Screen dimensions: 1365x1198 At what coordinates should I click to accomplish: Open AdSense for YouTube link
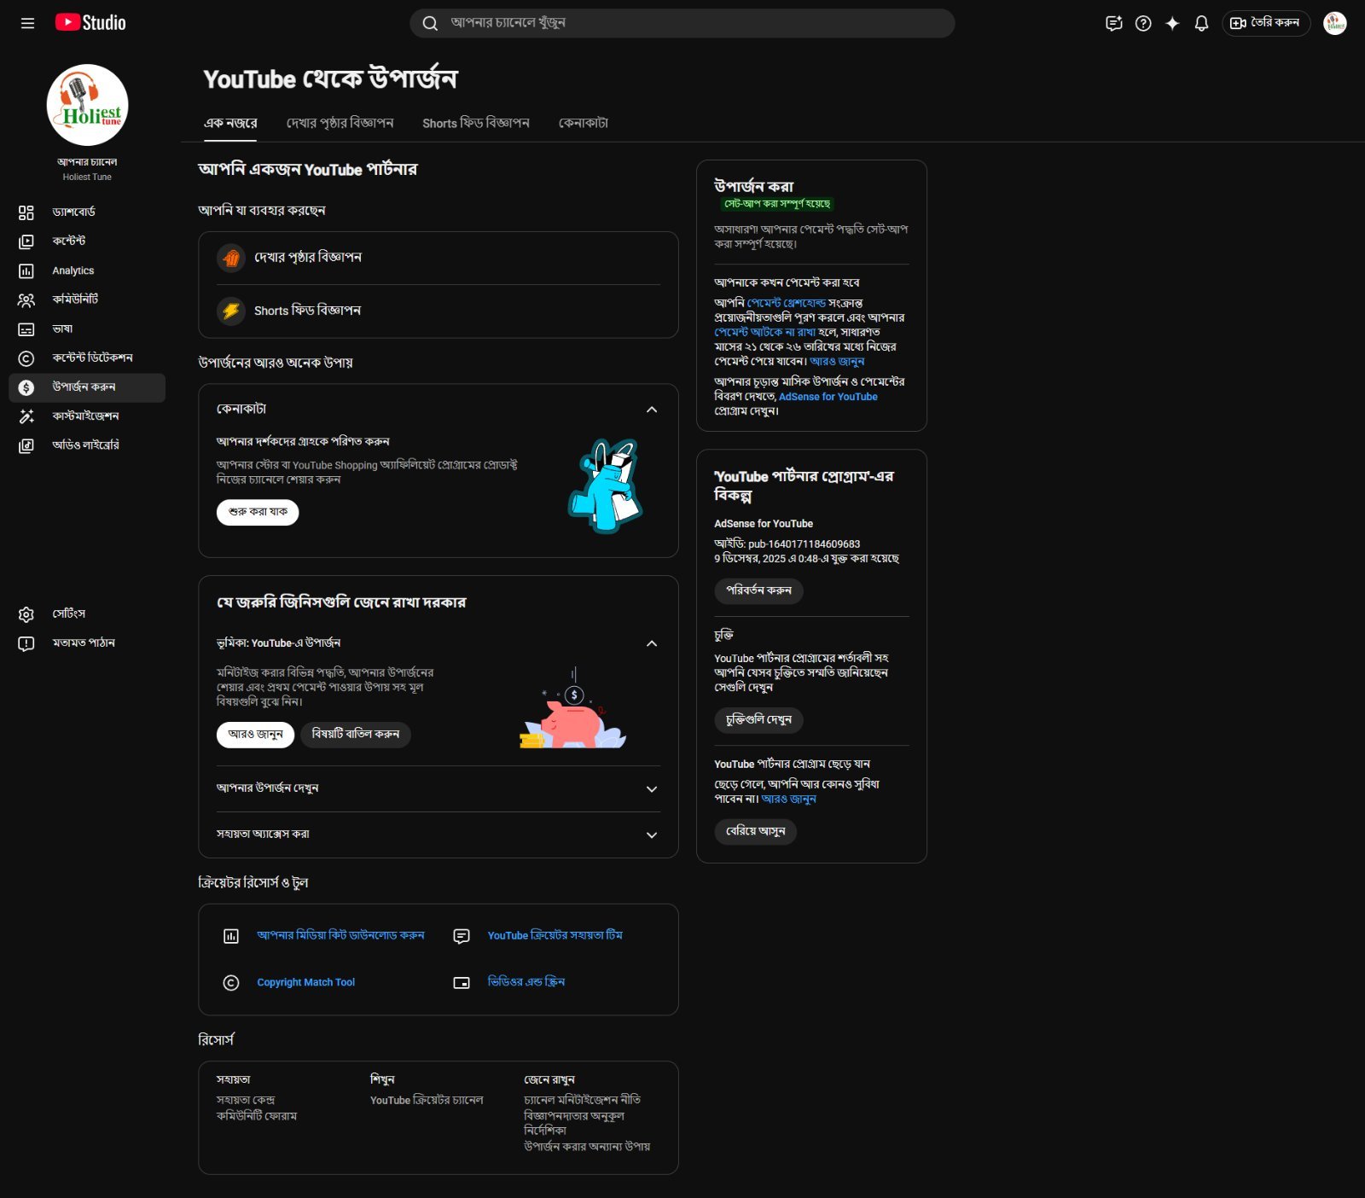point(828,398)
